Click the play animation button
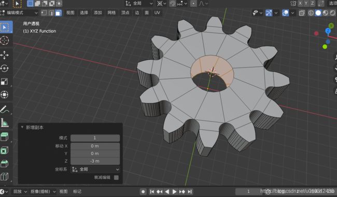The width and height of the screenshot is (337, 197). tap(174, 191)
